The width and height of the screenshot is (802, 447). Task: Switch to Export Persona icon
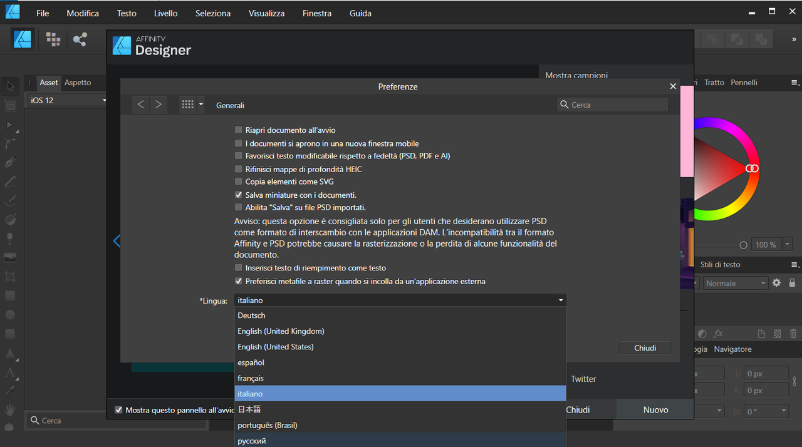pos(80,39)
